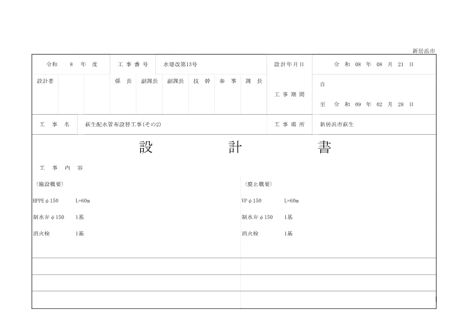Select the 設計年月日 label
The width and height of the screenshot is (467, 329).
[x=289, y=64]
